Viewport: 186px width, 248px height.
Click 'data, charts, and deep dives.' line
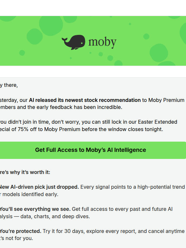(55, 216)
